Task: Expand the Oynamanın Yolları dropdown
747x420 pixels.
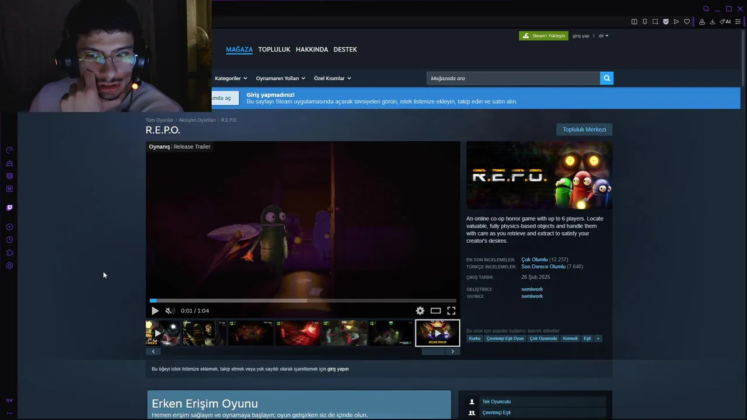Action: coord(281,78)
